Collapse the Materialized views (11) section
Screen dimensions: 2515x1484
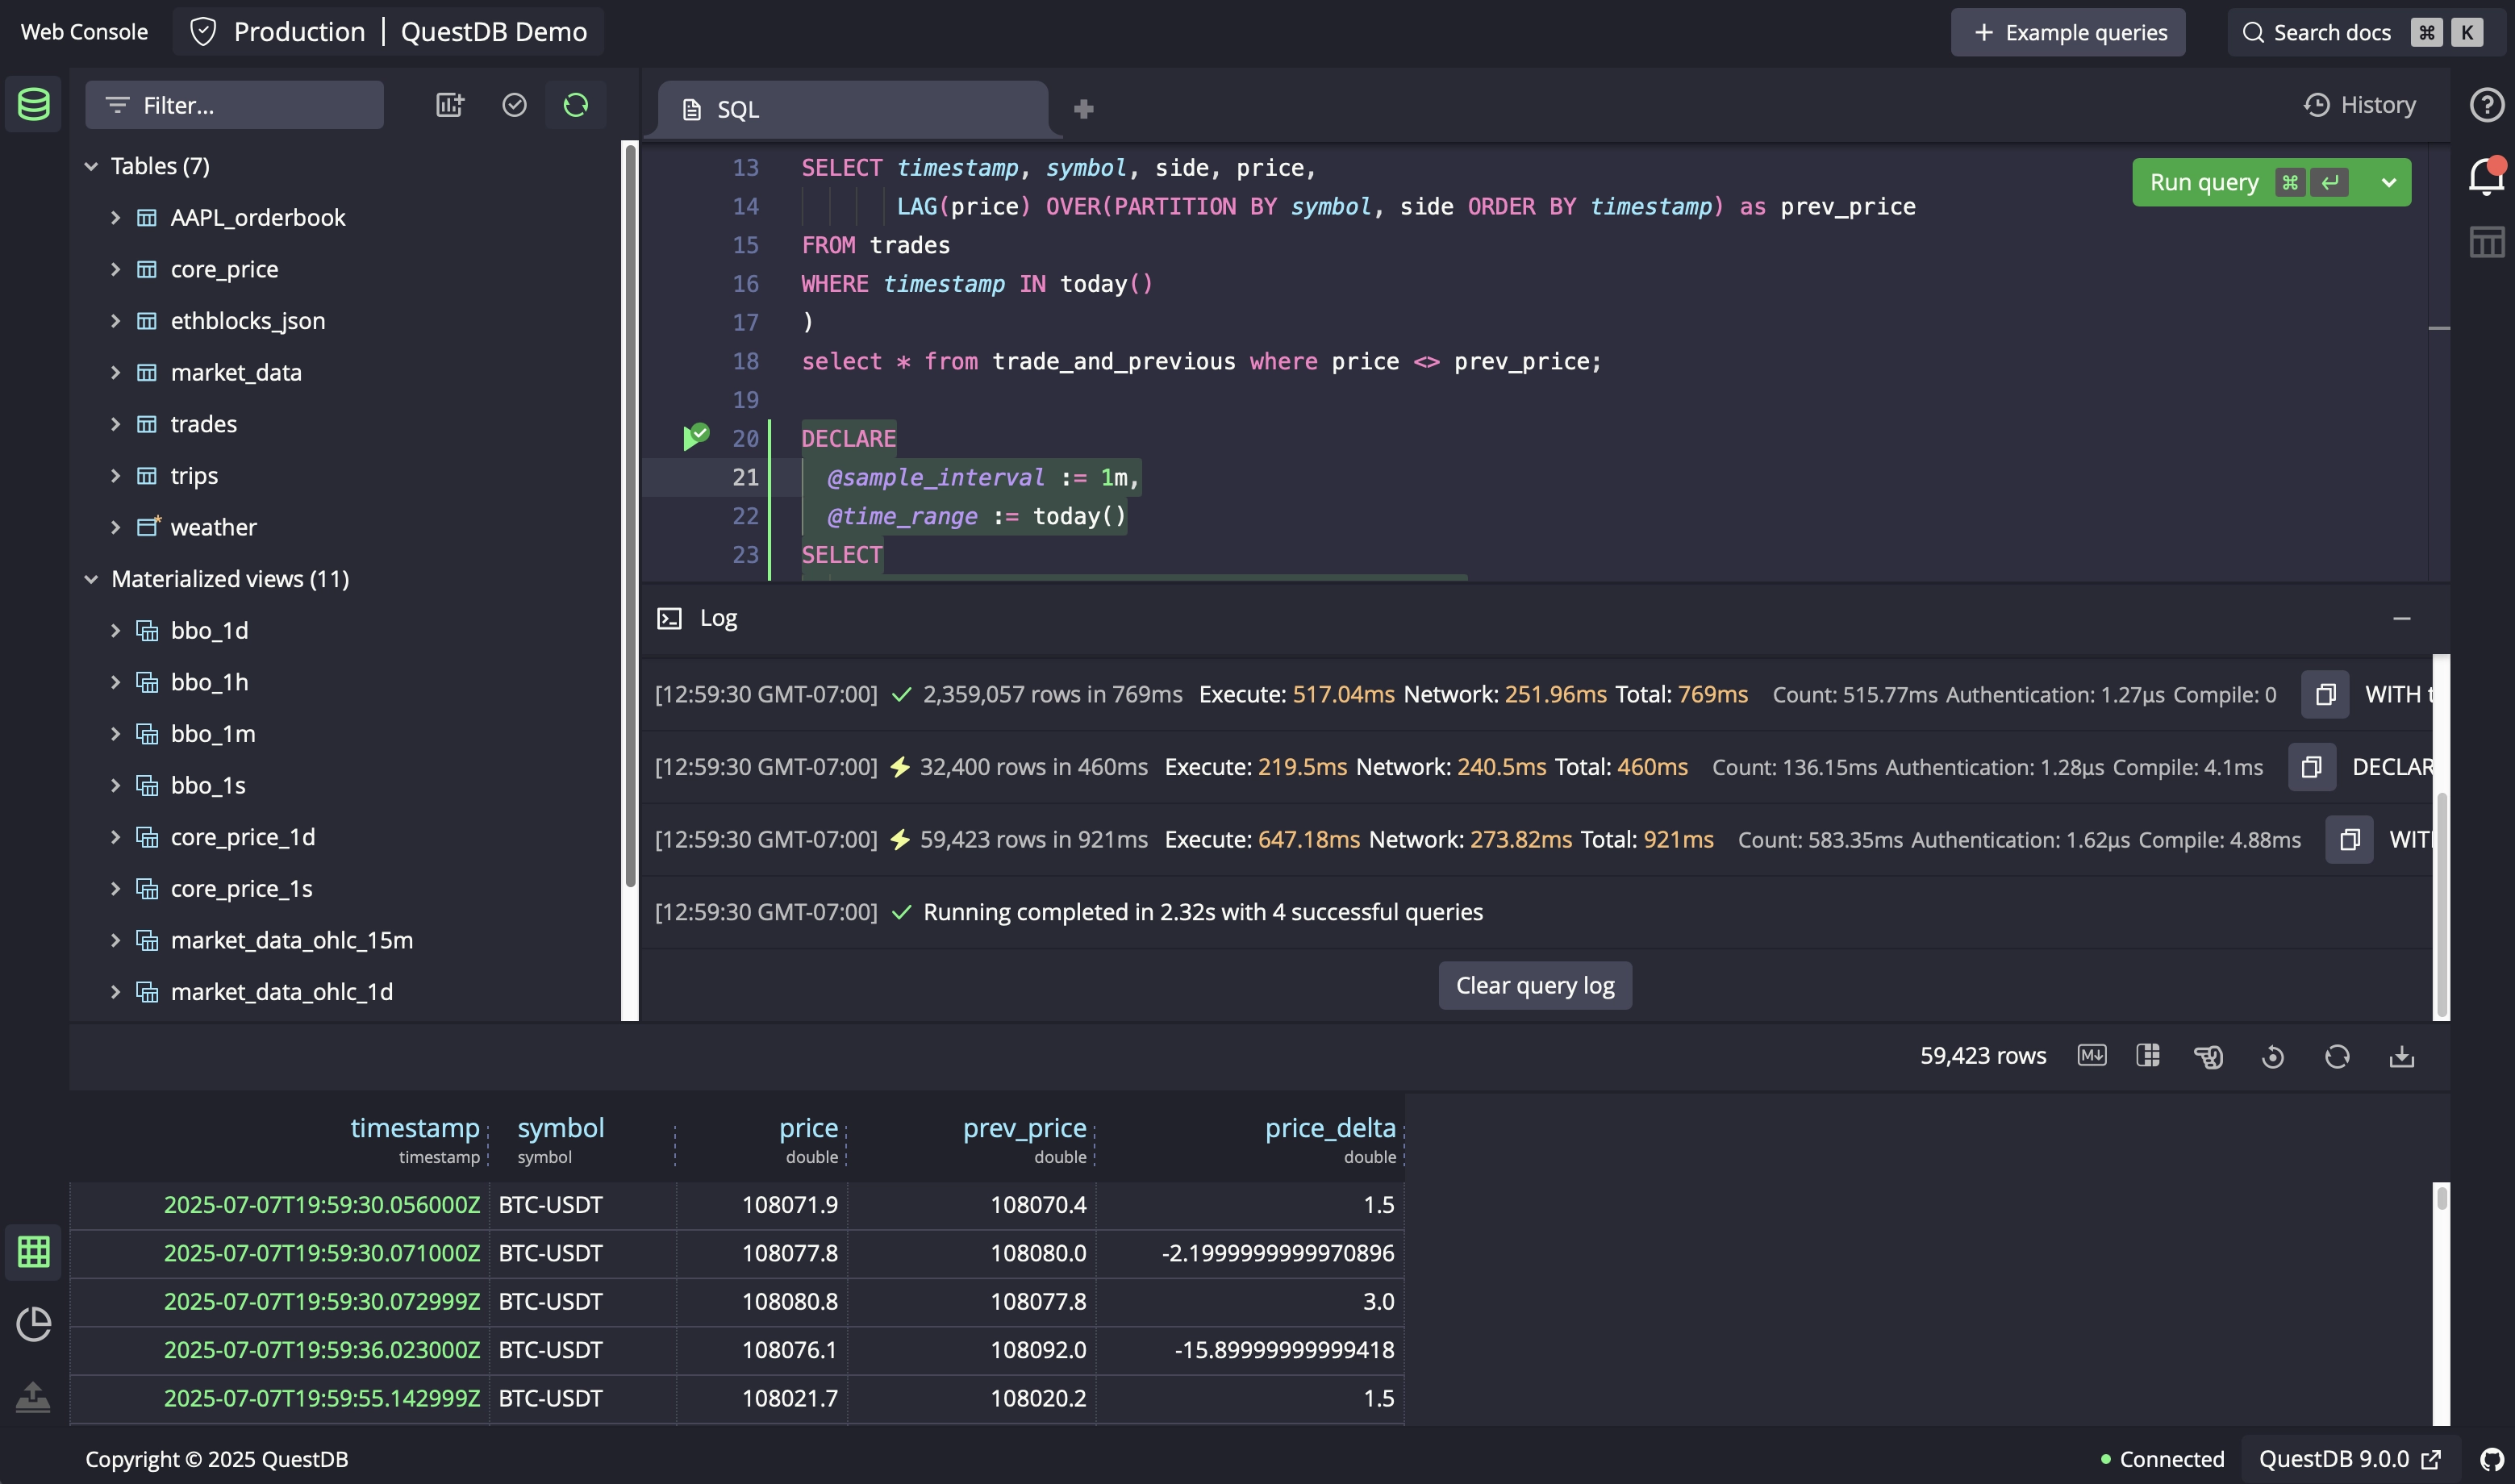coord(91,579)
